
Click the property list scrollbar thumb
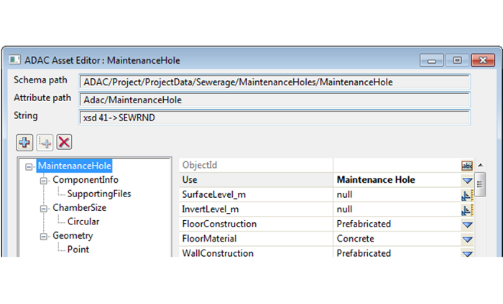coord(480,185)
